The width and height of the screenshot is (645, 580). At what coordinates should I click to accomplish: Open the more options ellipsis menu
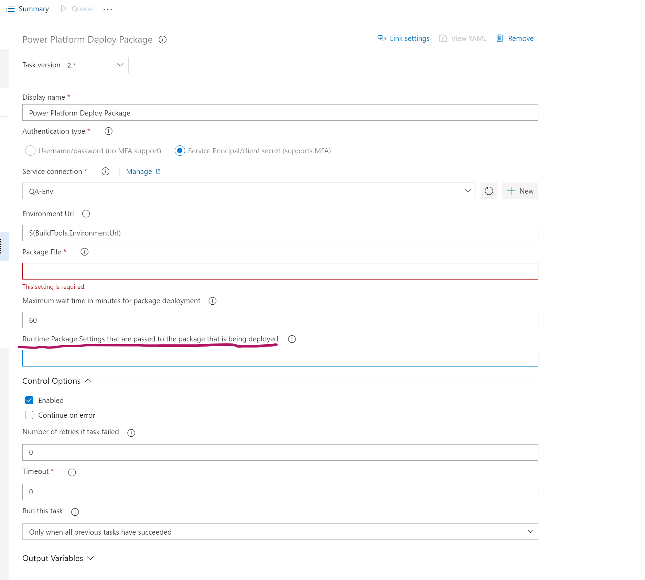[107, 9]
